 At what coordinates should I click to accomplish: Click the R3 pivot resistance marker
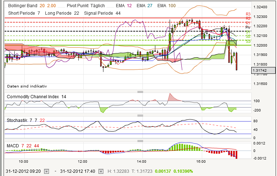click(248, 14)
